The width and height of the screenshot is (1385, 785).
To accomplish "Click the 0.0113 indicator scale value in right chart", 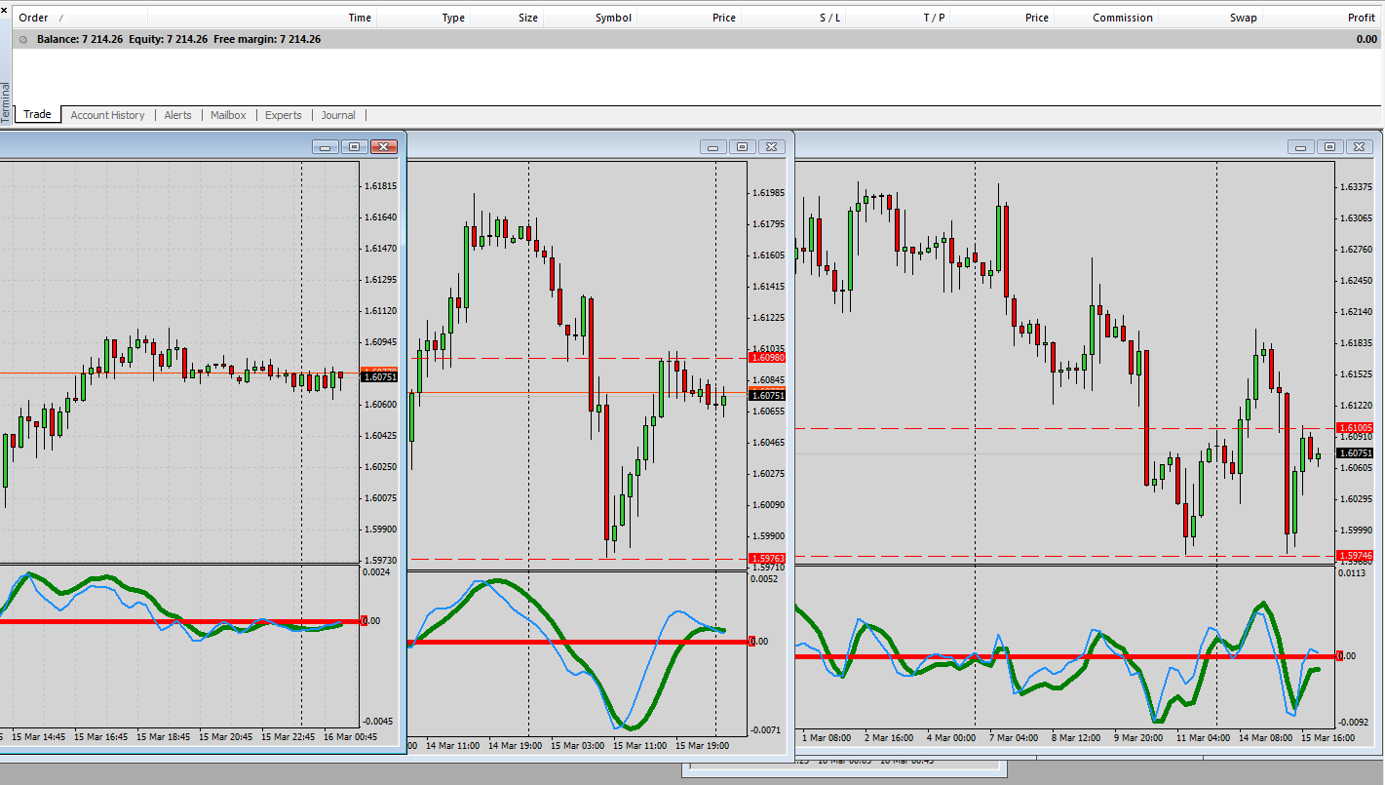I will [x=1353, y=573].
